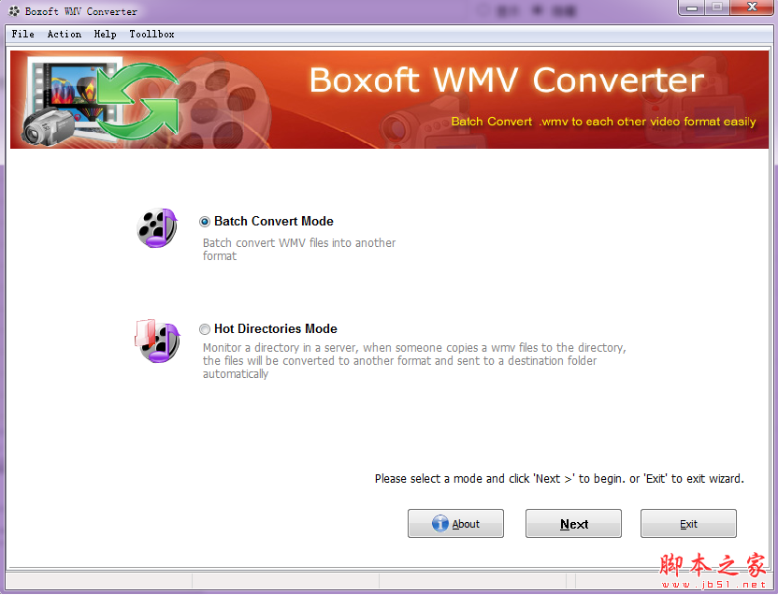The height and width of the screenshot is (595, 778).
Task: Open the File menu
Action: coord(22,34)
